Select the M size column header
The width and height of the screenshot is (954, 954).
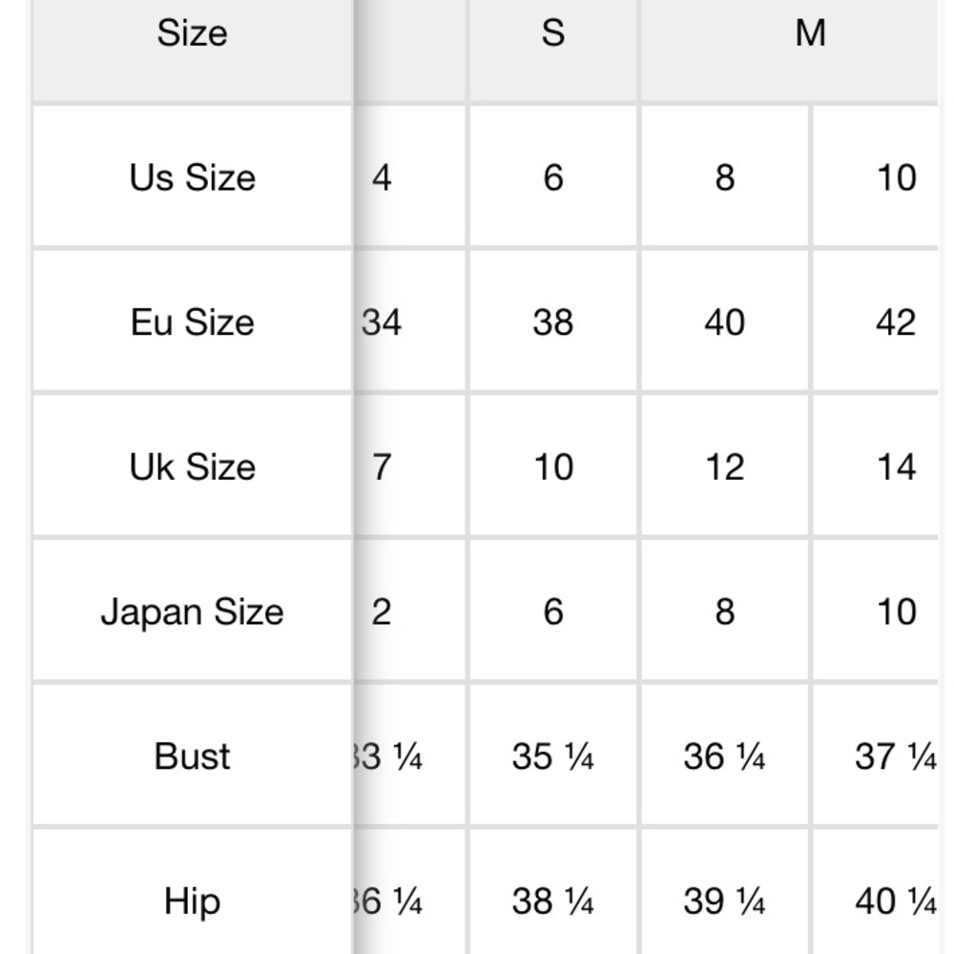pyautogui.click(x=809, y=34)
